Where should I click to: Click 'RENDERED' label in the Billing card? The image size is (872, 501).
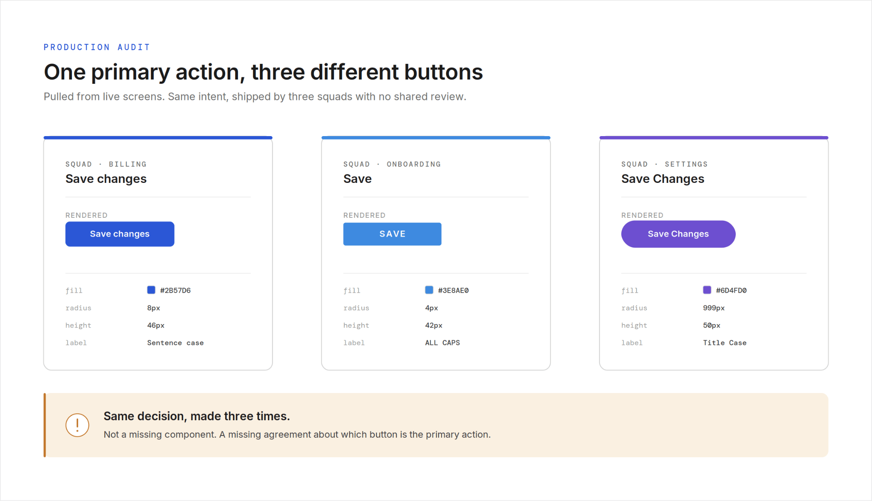click(86, 215)
